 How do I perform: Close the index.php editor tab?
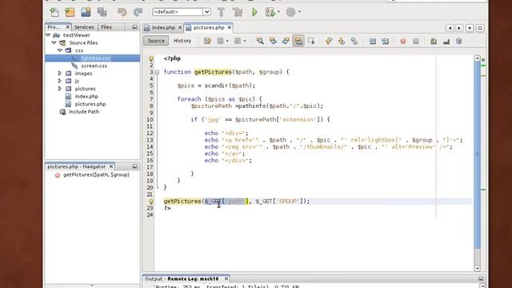tap(179, 28)
